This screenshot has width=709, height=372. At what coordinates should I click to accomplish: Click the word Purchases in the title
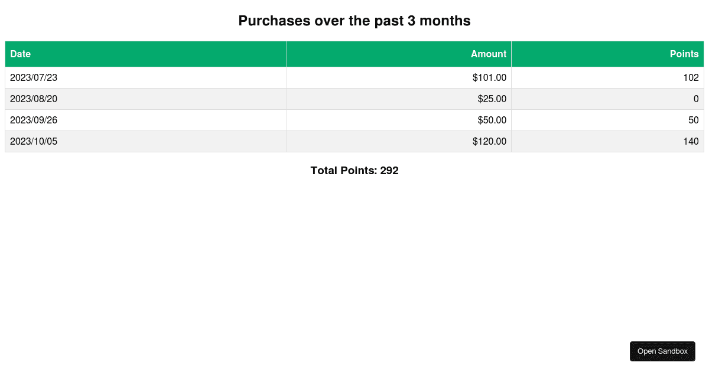click(x=274, y=21)
